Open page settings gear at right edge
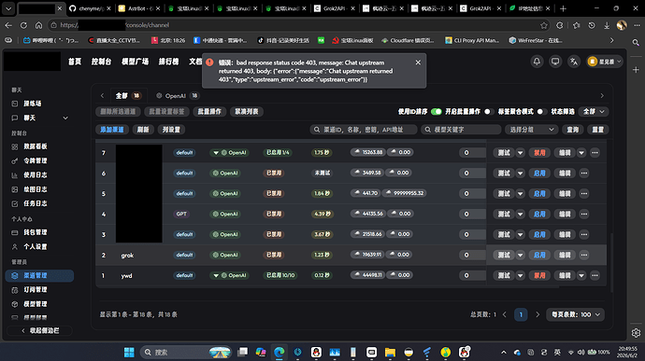 click(636, 333)
